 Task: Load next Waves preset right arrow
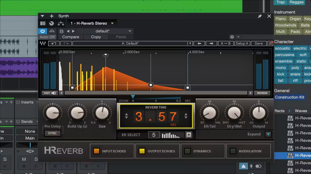tap(211, 44)
